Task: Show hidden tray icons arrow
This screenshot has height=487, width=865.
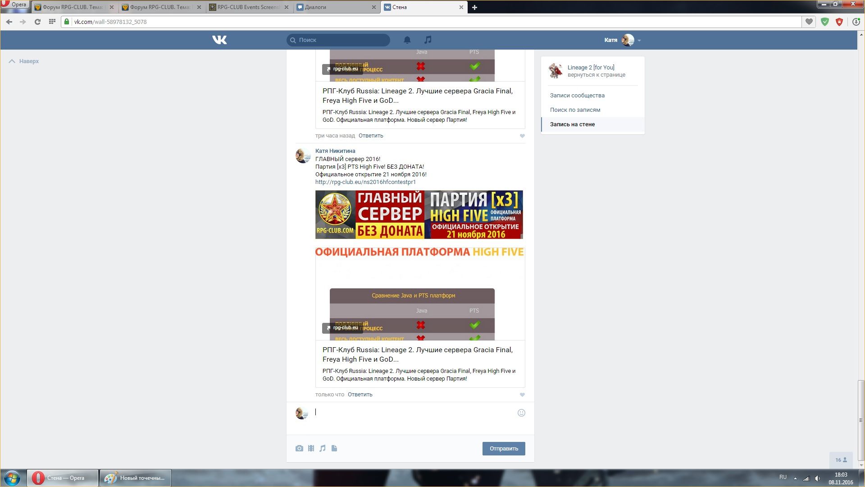Action: (795, 478)
